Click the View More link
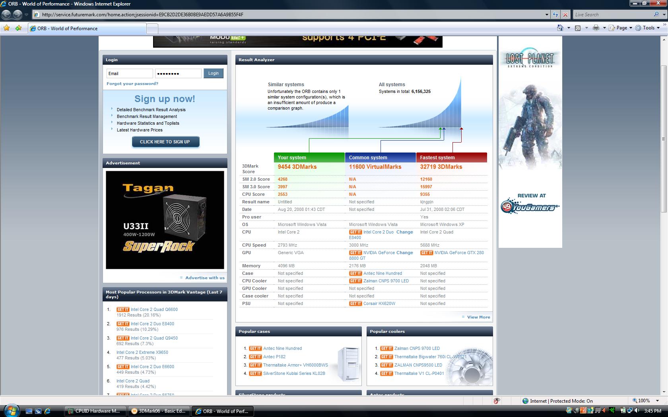 (479, 317)
